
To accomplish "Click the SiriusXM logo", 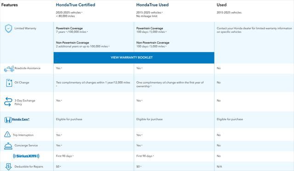I will click(26, 156).
